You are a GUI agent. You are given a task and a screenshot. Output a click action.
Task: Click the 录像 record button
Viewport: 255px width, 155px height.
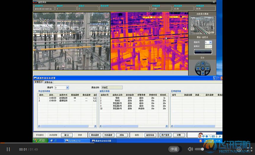tap(80, 135)
